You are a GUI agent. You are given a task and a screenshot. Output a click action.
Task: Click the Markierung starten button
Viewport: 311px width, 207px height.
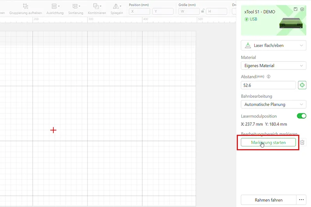point(268,143)
